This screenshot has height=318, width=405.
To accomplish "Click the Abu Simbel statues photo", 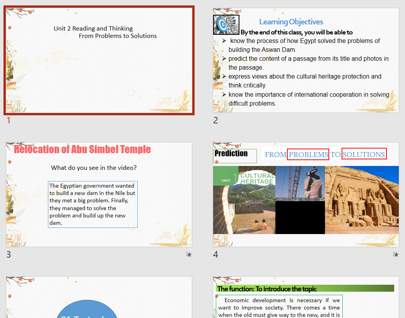I will pos(362,200).
